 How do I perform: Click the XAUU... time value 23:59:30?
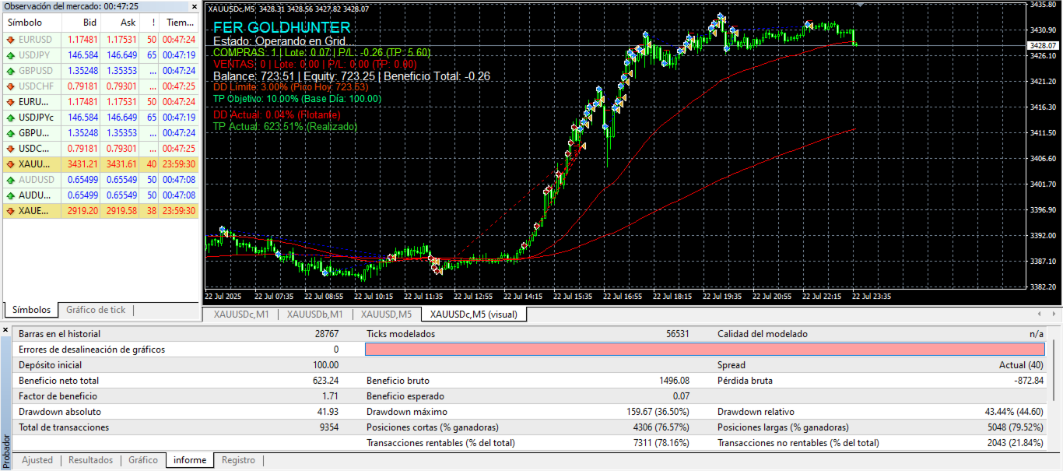pyautogui.click(x=180, y=164)
